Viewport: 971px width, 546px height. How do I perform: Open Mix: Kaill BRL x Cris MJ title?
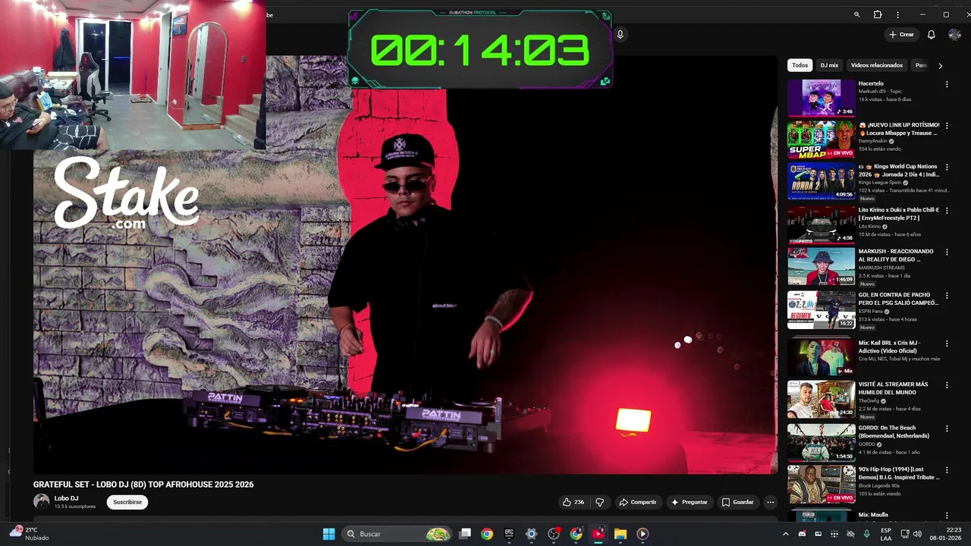click(890, 347)
